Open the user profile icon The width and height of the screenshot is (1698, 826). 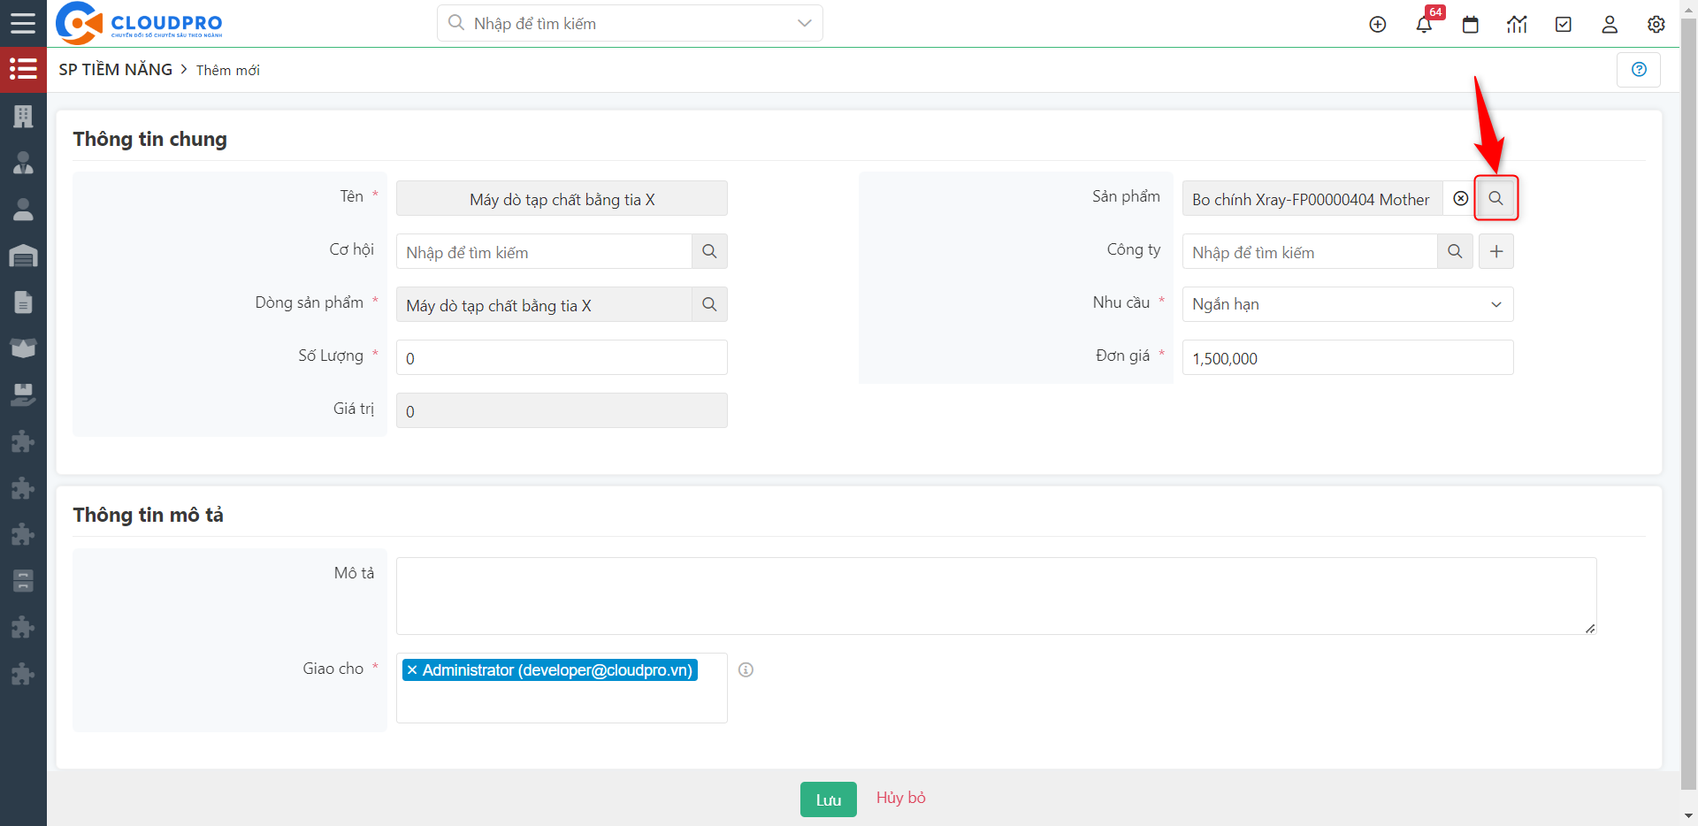pyautogui.click(x=1610, y=25)
